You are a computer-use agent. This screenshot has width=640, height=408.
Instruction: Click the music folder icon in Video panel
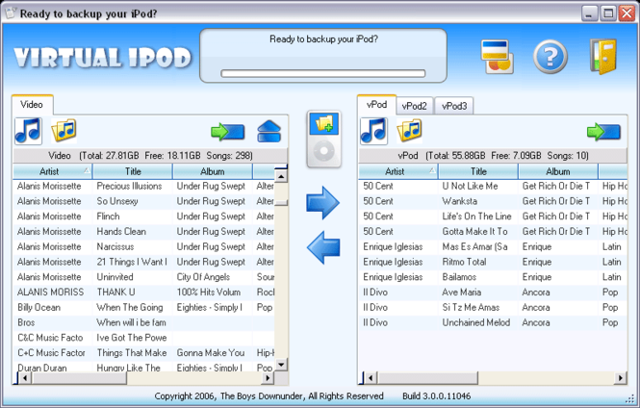(64, 131)
